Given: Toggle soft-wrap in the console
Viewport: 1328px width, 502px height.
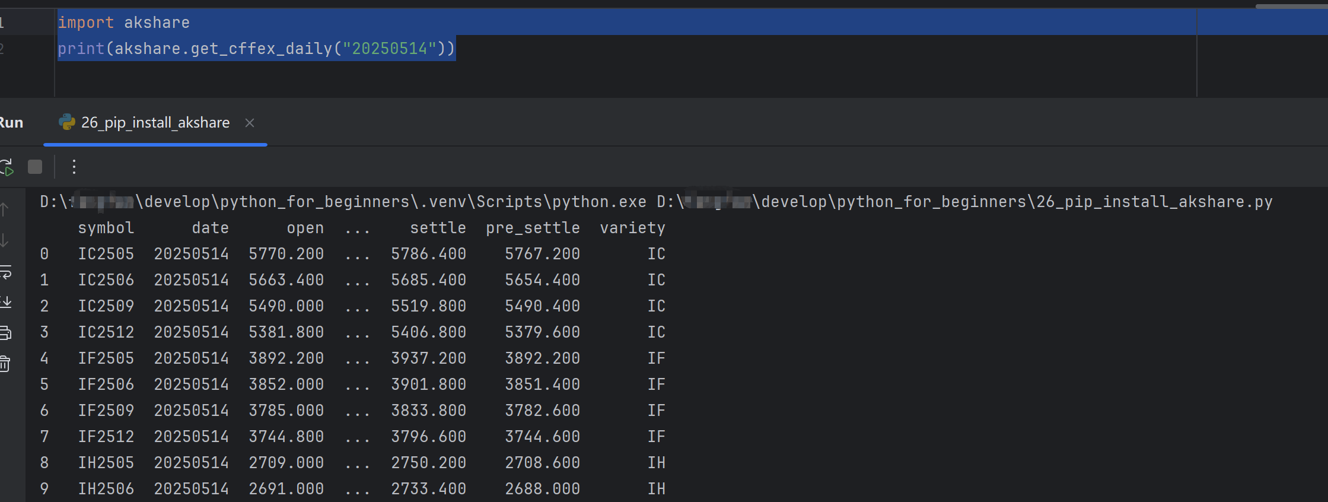Looking at the screenshot, I should [x=5, y=272].
